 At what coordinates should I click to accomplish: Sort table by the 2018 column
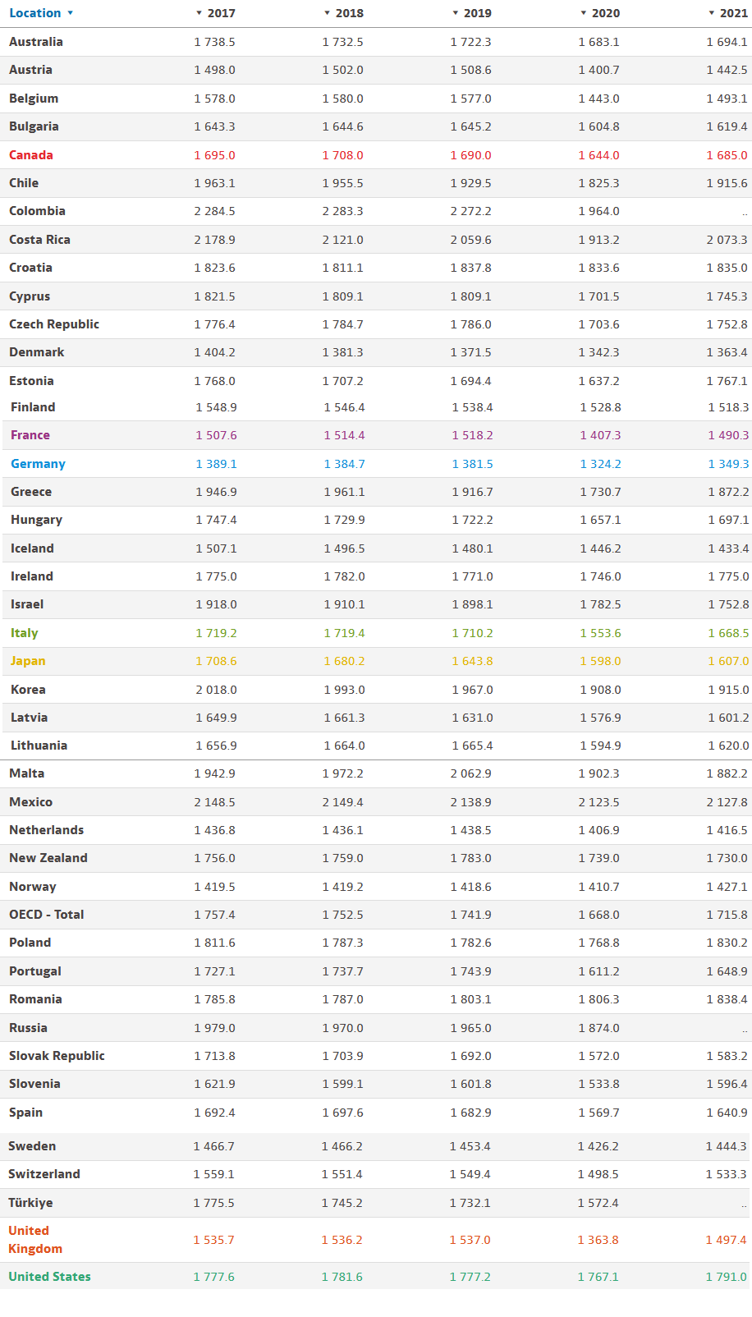tap(344, 13)
